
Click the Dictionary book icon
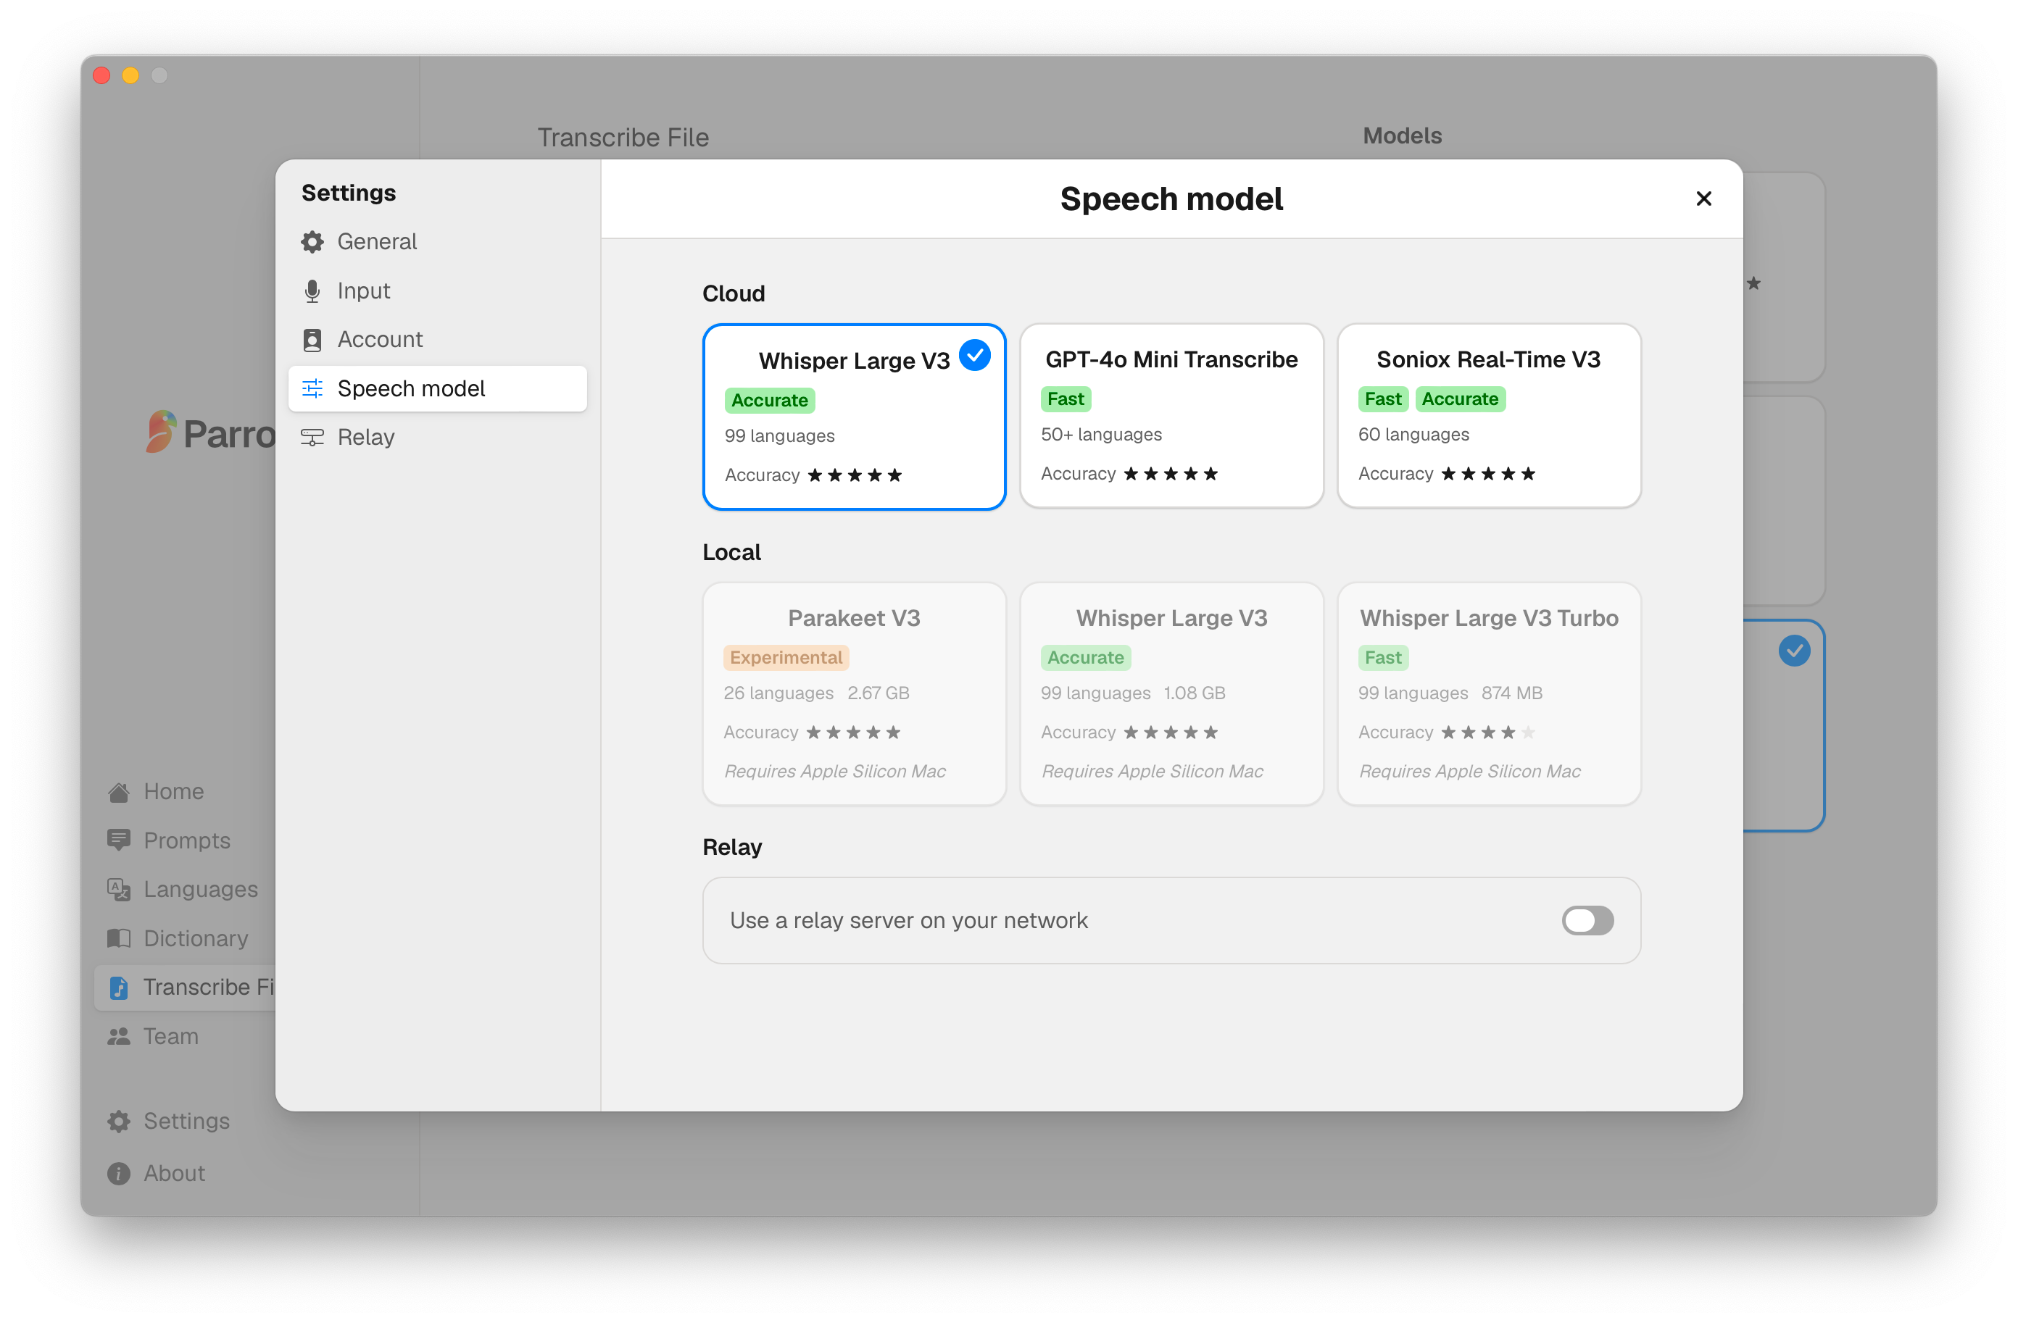pos(119,938)
